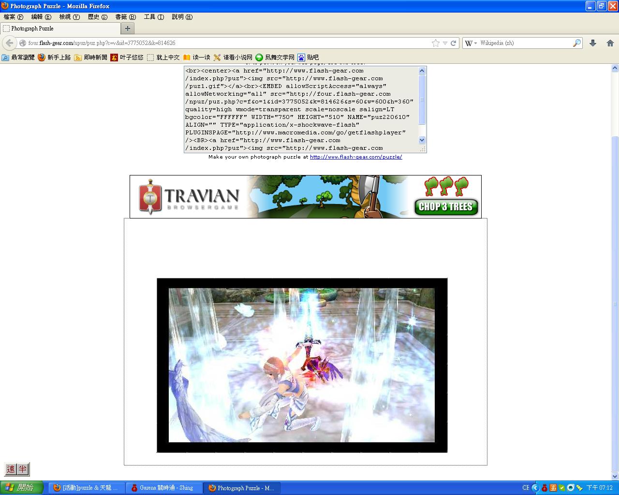
Task: Open the 新手上路 Firefox bookmark
Action: point(54,58)
